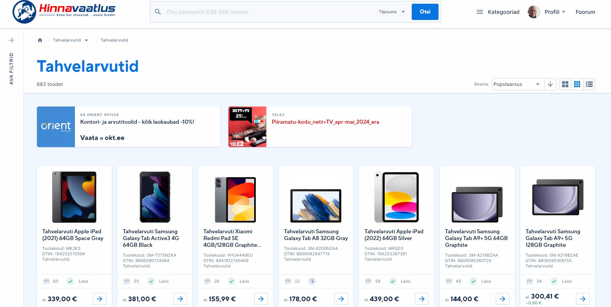Open the Populaarsus sort dropdown

tap(518, 84)
